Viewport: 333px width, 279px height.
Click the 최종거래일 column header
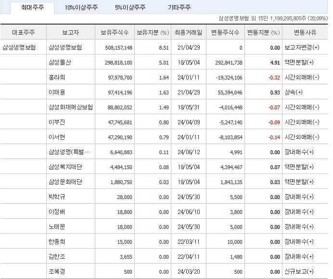click(x=189, y=32)
